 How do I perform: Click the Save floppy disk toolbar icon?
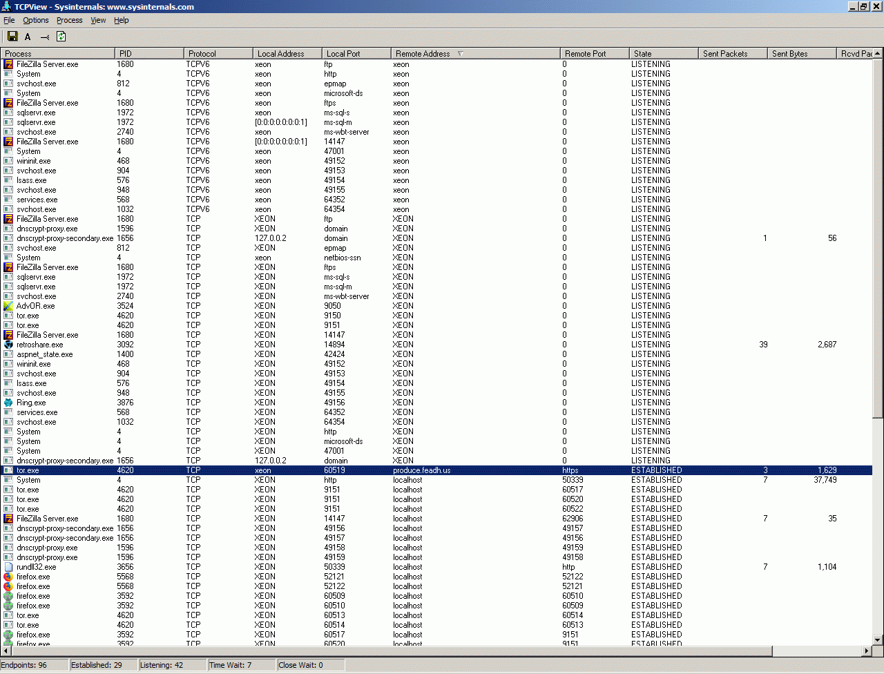12,37
